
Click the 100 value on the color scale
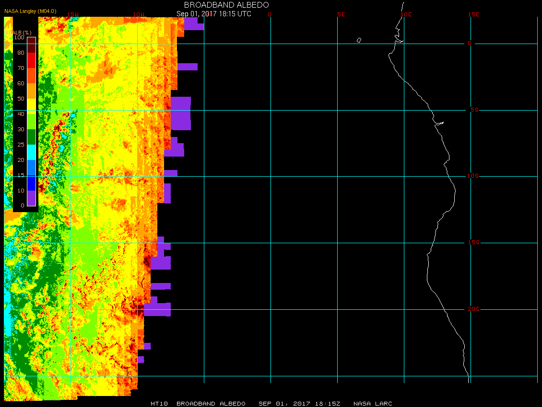click(19, 37)
